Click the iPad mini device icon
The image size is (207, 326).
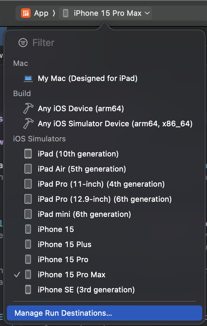tap(28, 214)
